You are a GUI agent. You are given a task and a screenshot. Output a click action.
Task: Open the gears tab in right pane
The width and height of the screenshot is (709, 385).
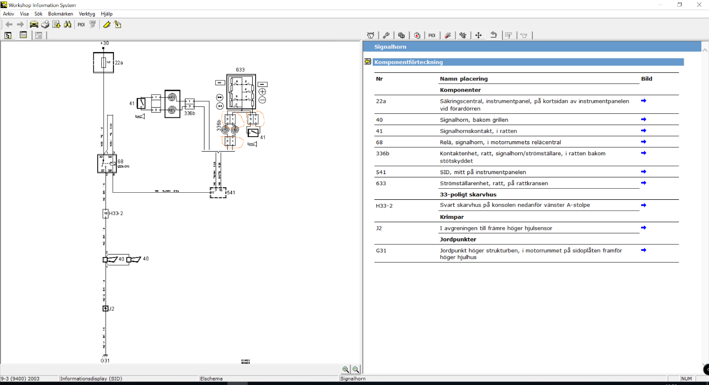pyautogui.click(x=401, y=35)
